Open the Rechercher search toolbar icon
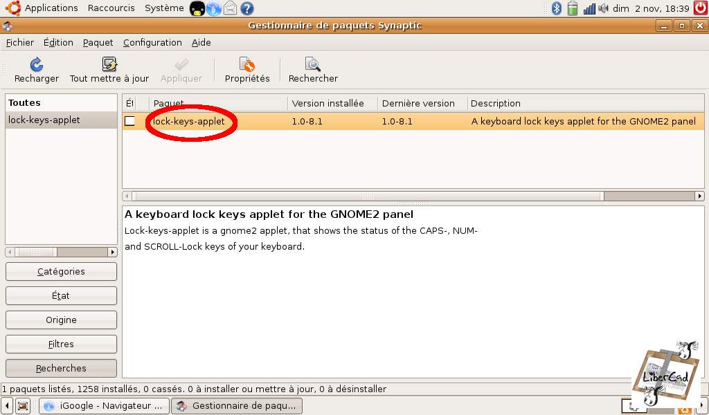The width and height of the screenshot is (709, 415). click(x=313, y=64)
